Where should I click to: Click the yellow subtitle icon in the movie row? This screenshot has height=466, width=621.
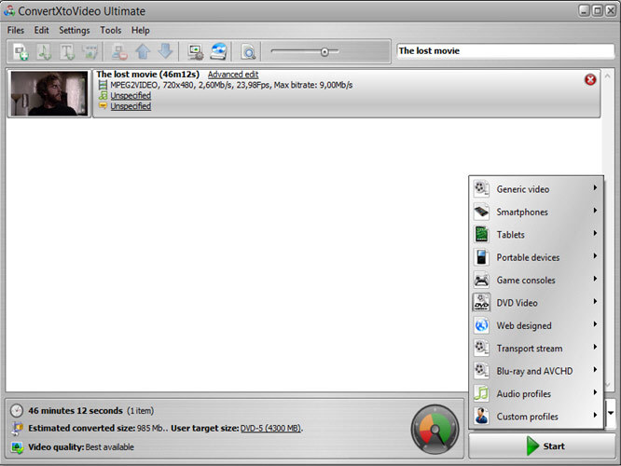pos(103,105)
